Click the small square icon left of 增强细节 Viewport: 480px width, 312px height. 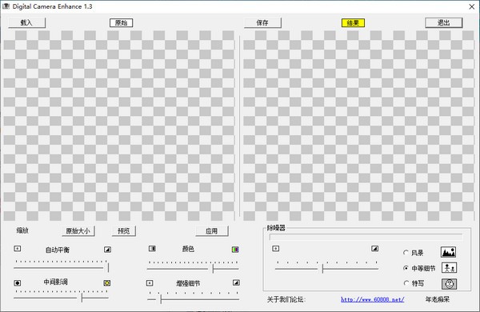click(x=150, y=283)
